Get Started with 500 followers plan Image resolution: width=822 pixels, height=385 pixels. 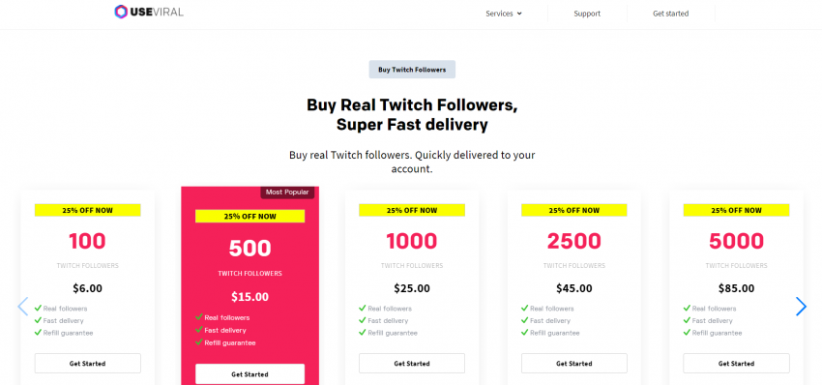tap(250, 374)
